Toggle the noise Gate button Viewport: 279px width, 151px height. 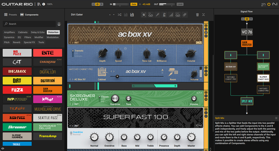tap(134, 4)
